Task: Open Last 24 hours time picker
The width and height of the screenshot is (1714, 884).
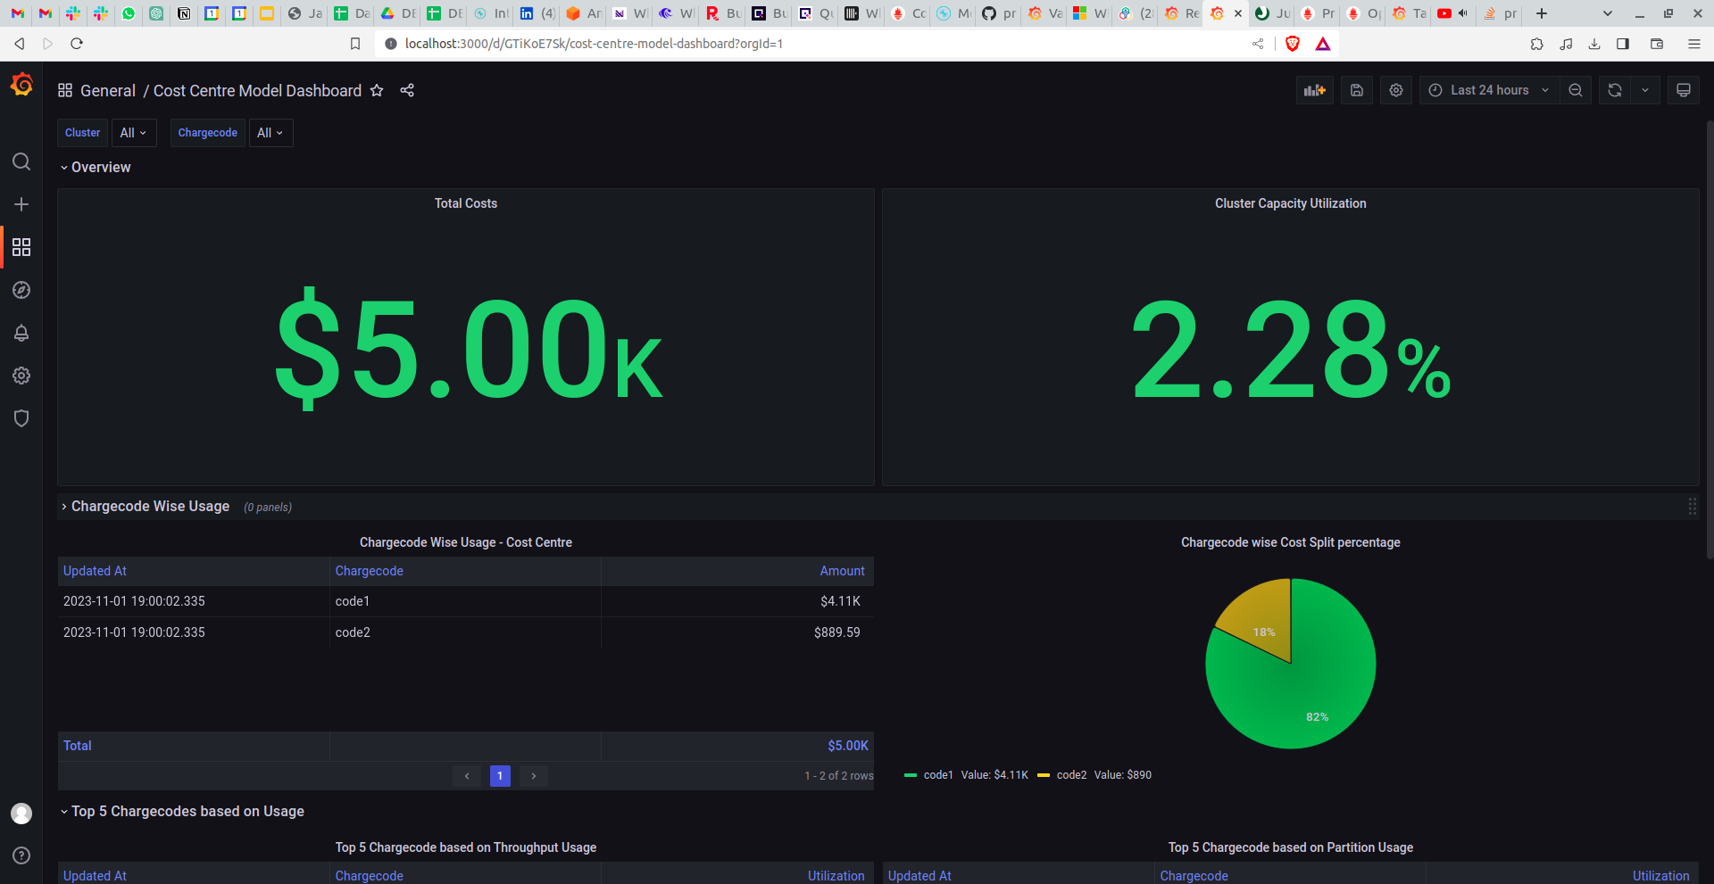Action: [x=1489, y=90]
